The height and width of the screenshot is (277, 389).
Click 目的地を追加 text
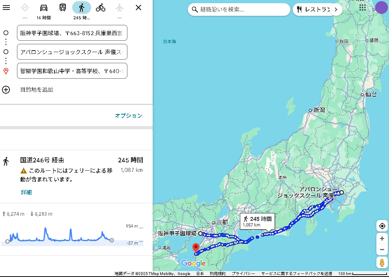pyautogui.click(x=37, y=90)
